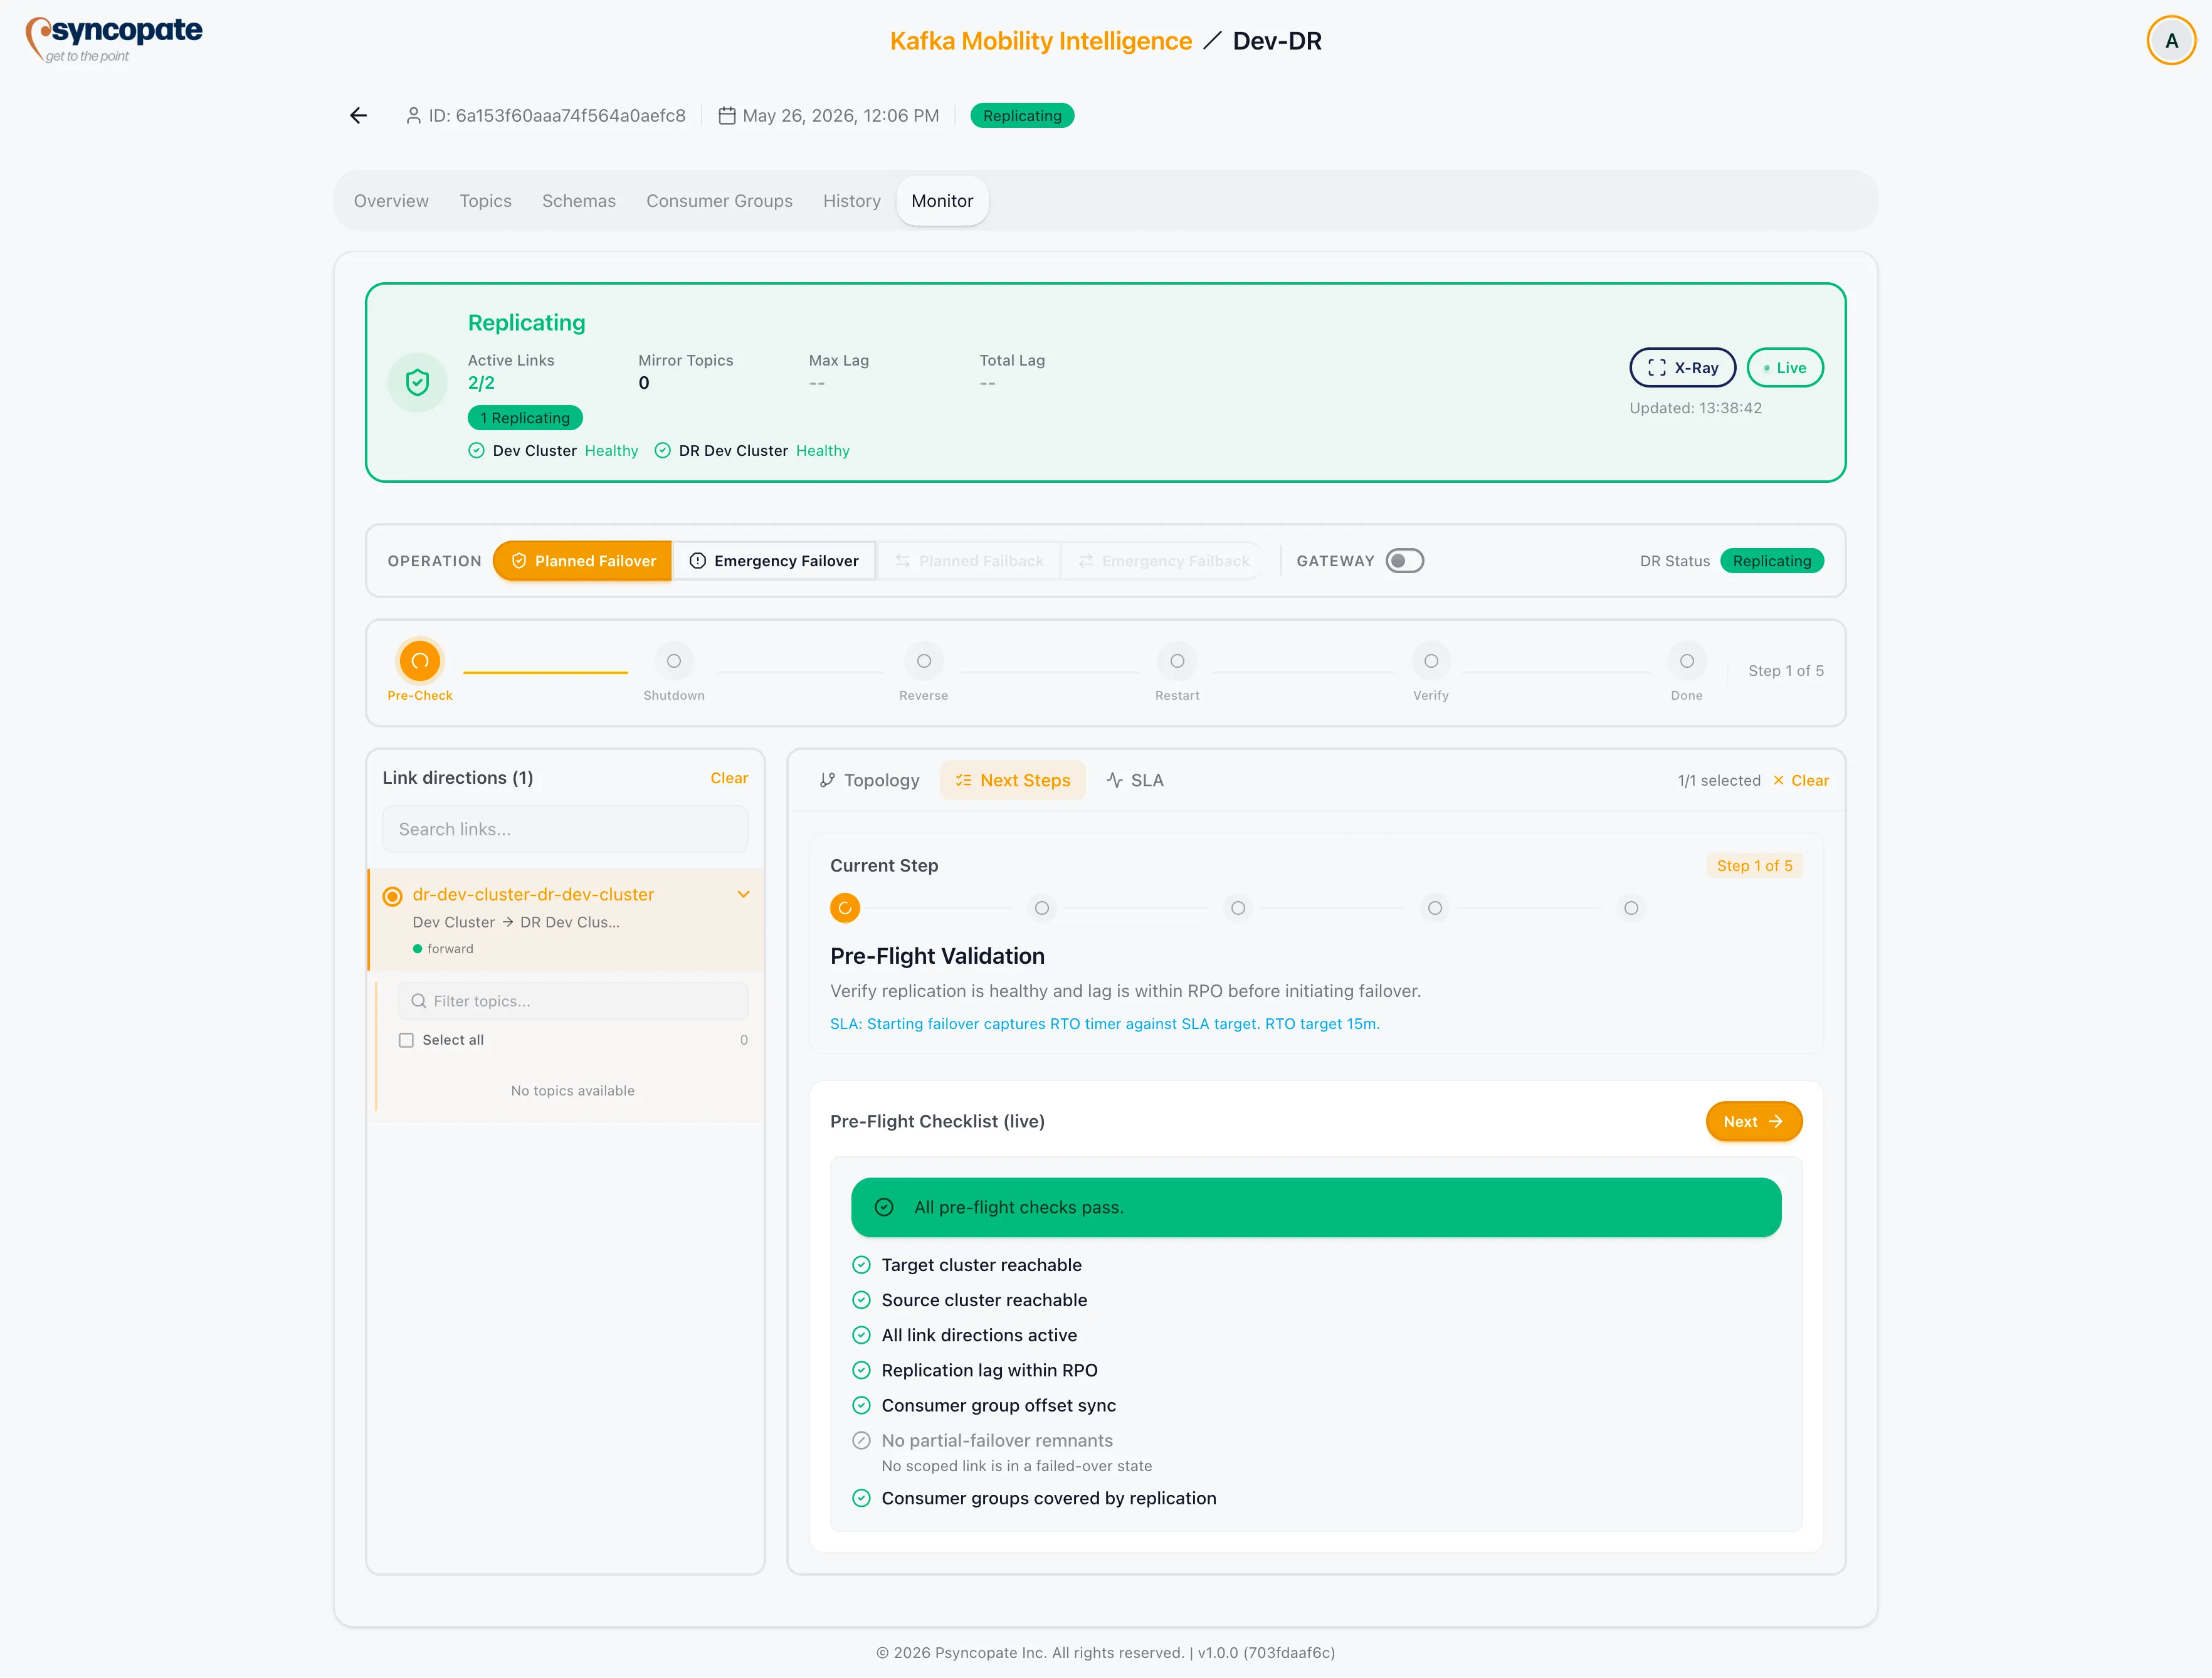2212x1678 pixels.
Task: Select the Shutdown step circle
Action: click(674, 661)
